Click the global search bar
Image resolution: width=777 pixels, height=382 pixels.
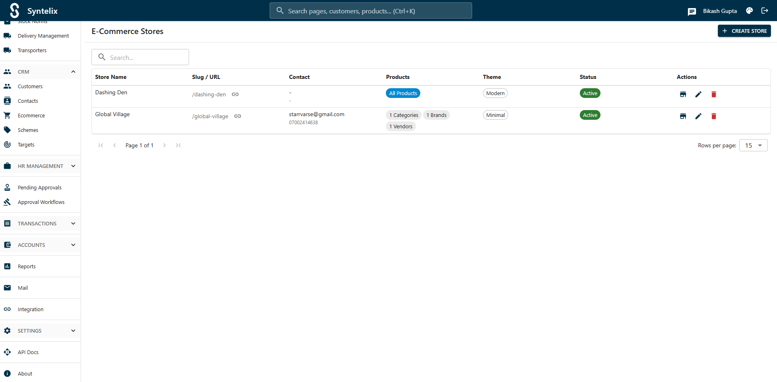[x=370, y=11]
